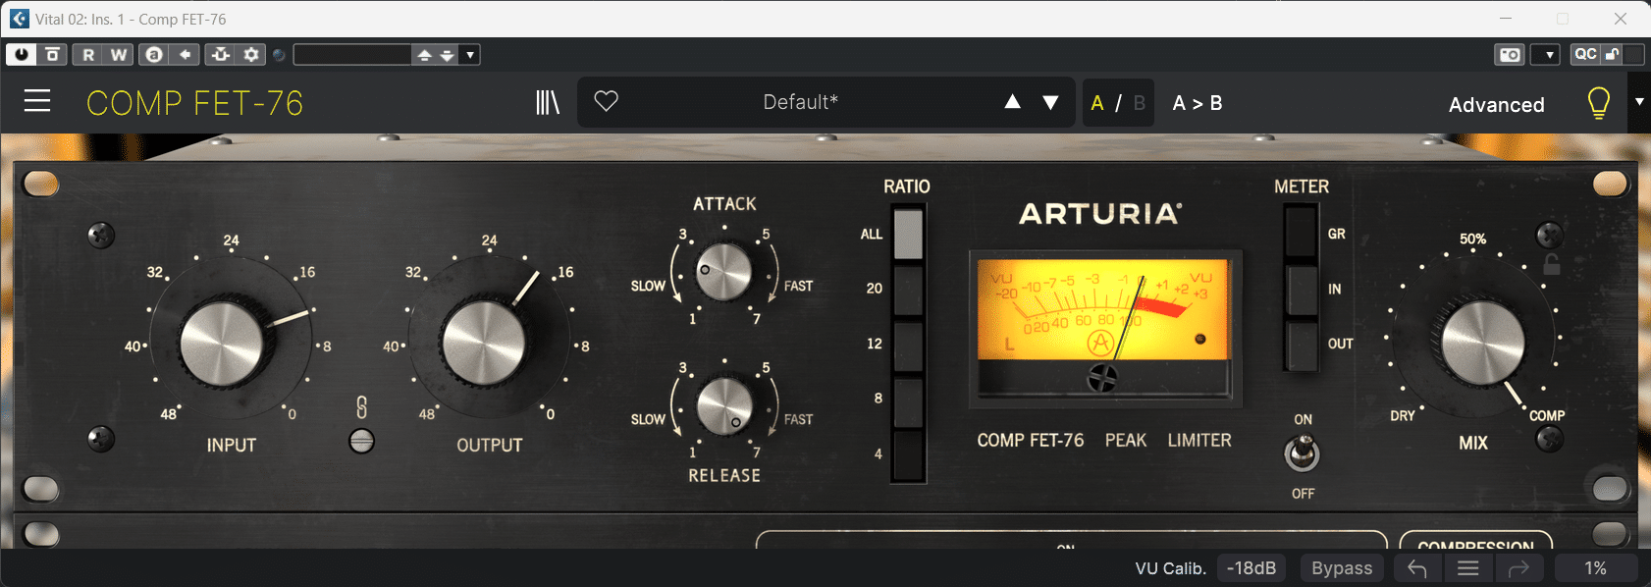Image resolution: width=1651 pixels, height=587 pixels.
Task: Click the QC quick controls button
Action: coord(1584,55)
